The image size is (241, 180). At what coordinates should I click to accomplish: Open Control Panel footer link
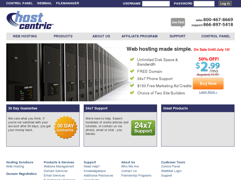170,166
